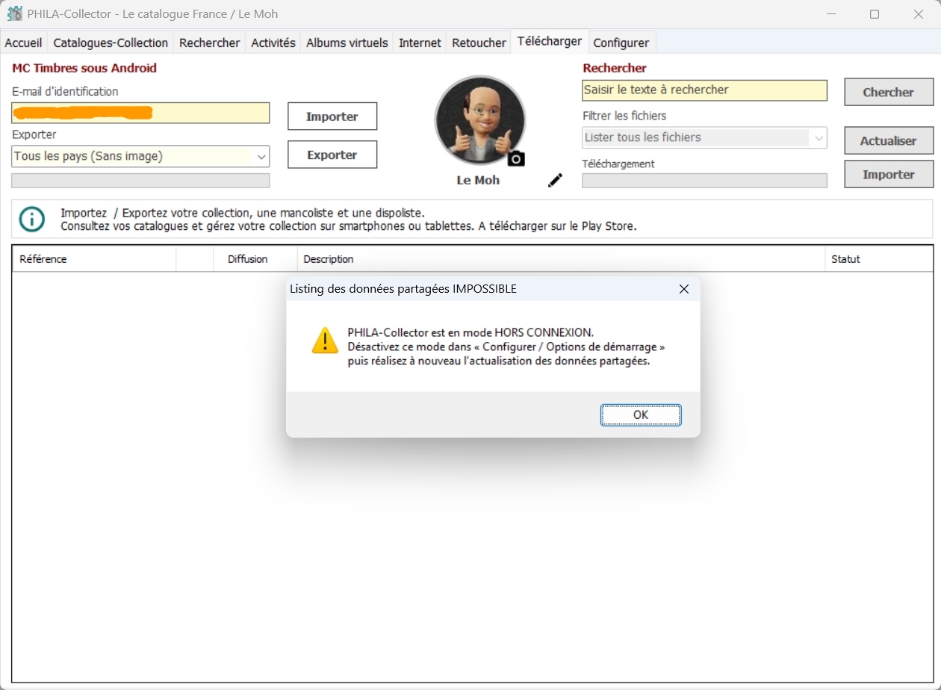Open the Configurer tab
Image resolution: width=941 pixels, height=690 pixels.
[x=621, y=43]
